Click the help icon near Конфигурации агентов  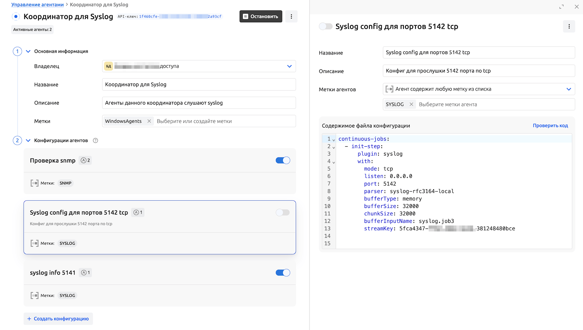pyautogui.click(x=96, y=140)
